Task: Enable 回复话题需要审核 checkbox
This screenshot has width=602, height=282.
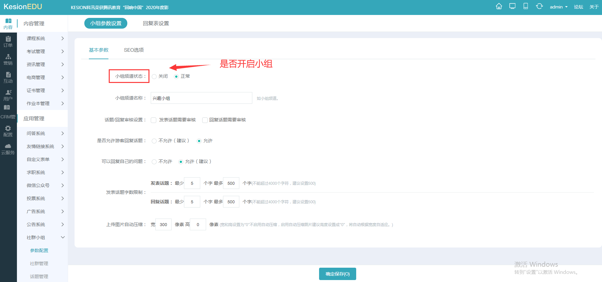Action: pos(205,120)
